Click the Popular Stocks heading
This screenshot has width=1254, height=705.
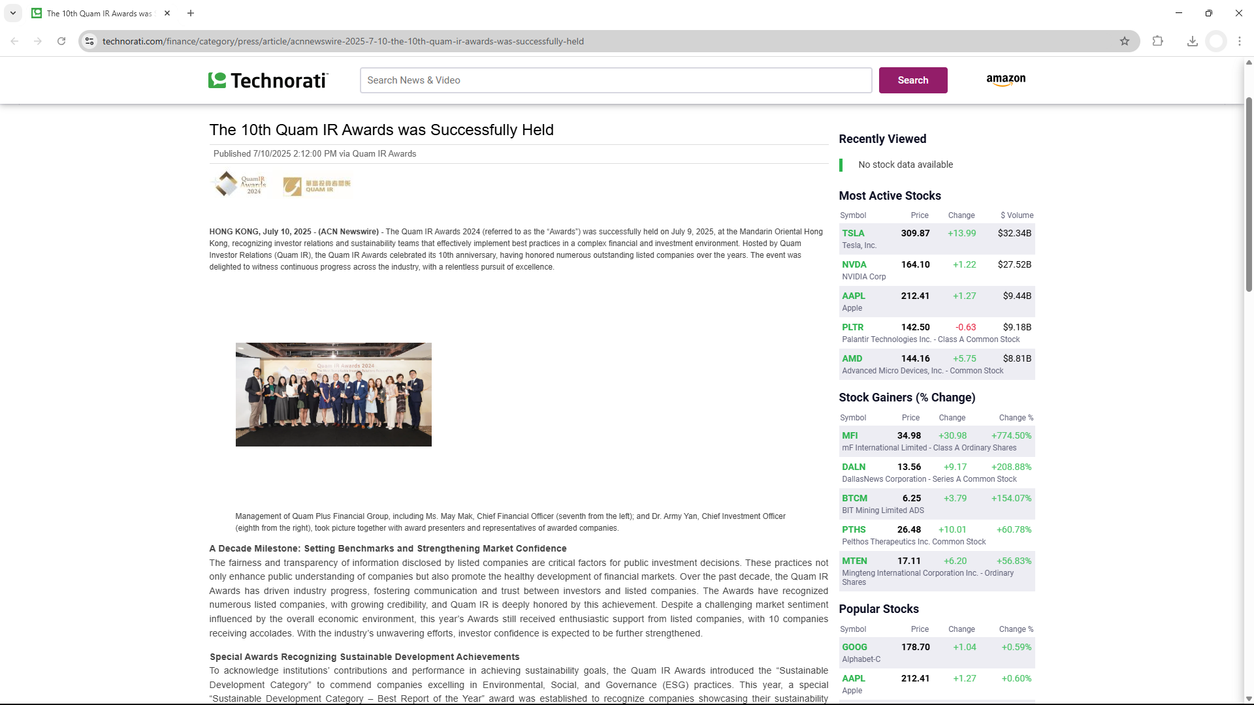878,609
